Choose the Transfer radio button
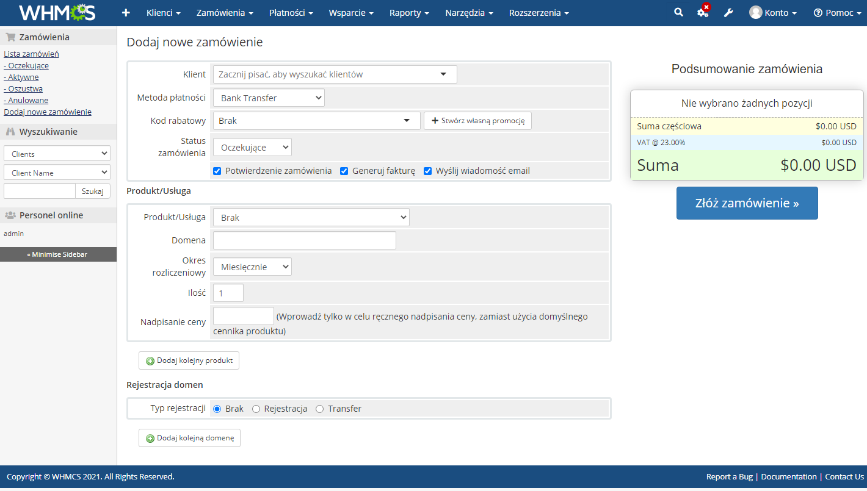This screenshot has height=491, width=867. point(319,409)
